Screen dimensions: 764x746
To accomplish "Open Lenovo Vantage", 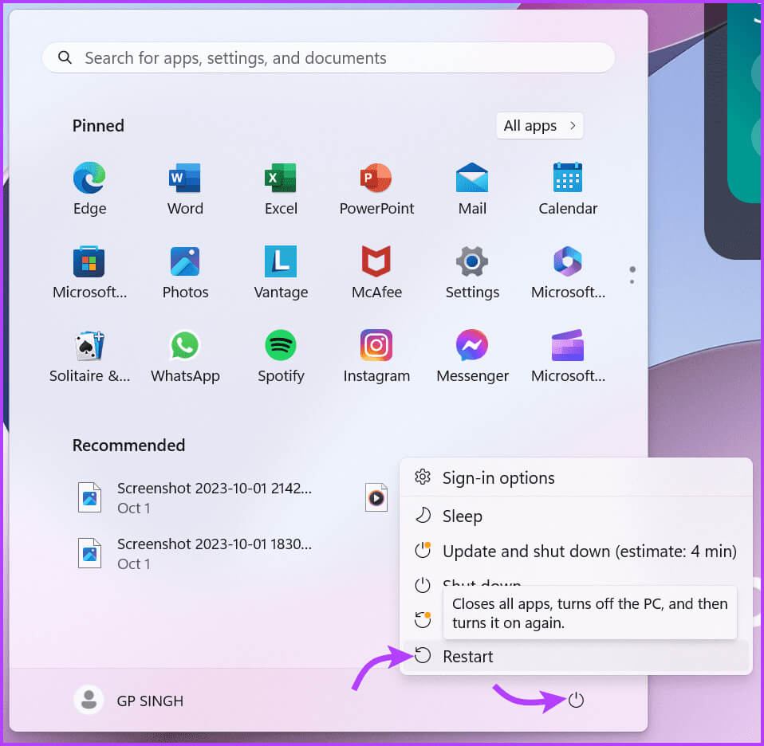I will click(281, 272).
